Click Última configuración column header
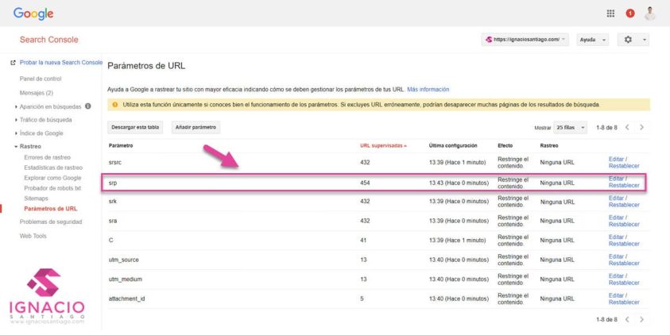The width and height of the screenshot is (670, 335). pos(453,145)
